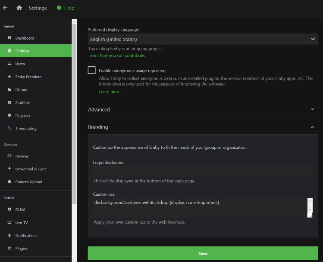Click the Download & Sync arrow icon
This screenshot has height=262, width=323.
coord(9,169)
